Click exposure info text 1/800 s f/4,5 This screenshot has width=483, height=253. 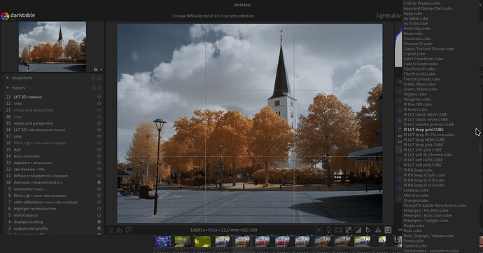click(223, 230)
